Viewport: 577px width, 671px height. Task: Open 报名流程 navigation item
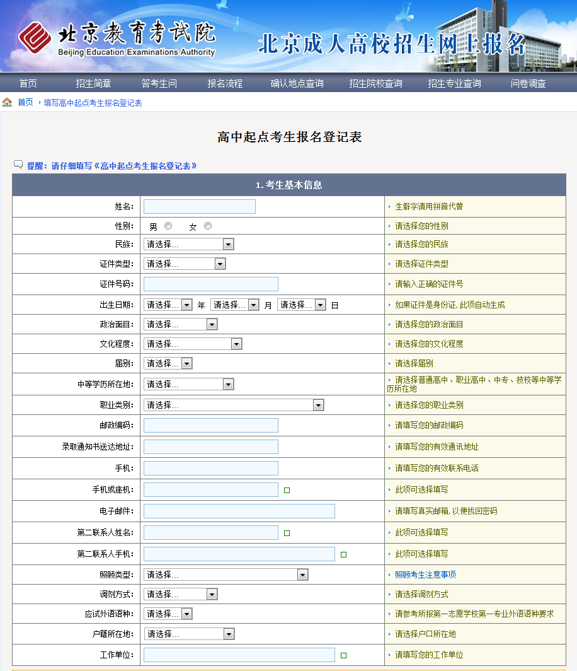[225, 83]
